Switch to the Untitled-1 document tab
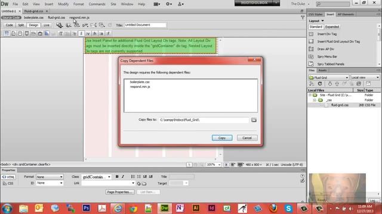This screenshot has width=382, height=214. [x=9, y=11]
